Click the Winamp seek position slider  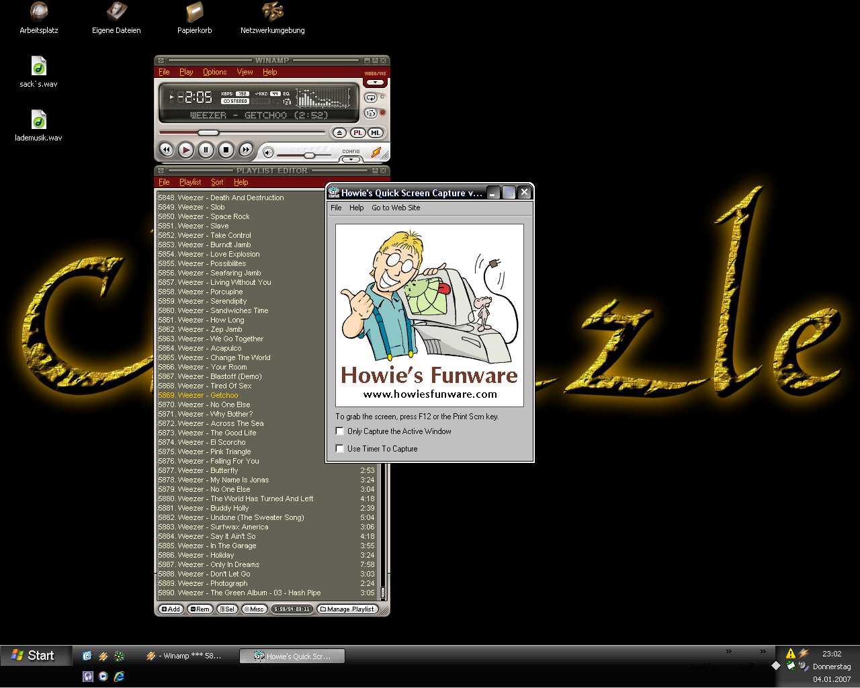[x=208, y=133]
